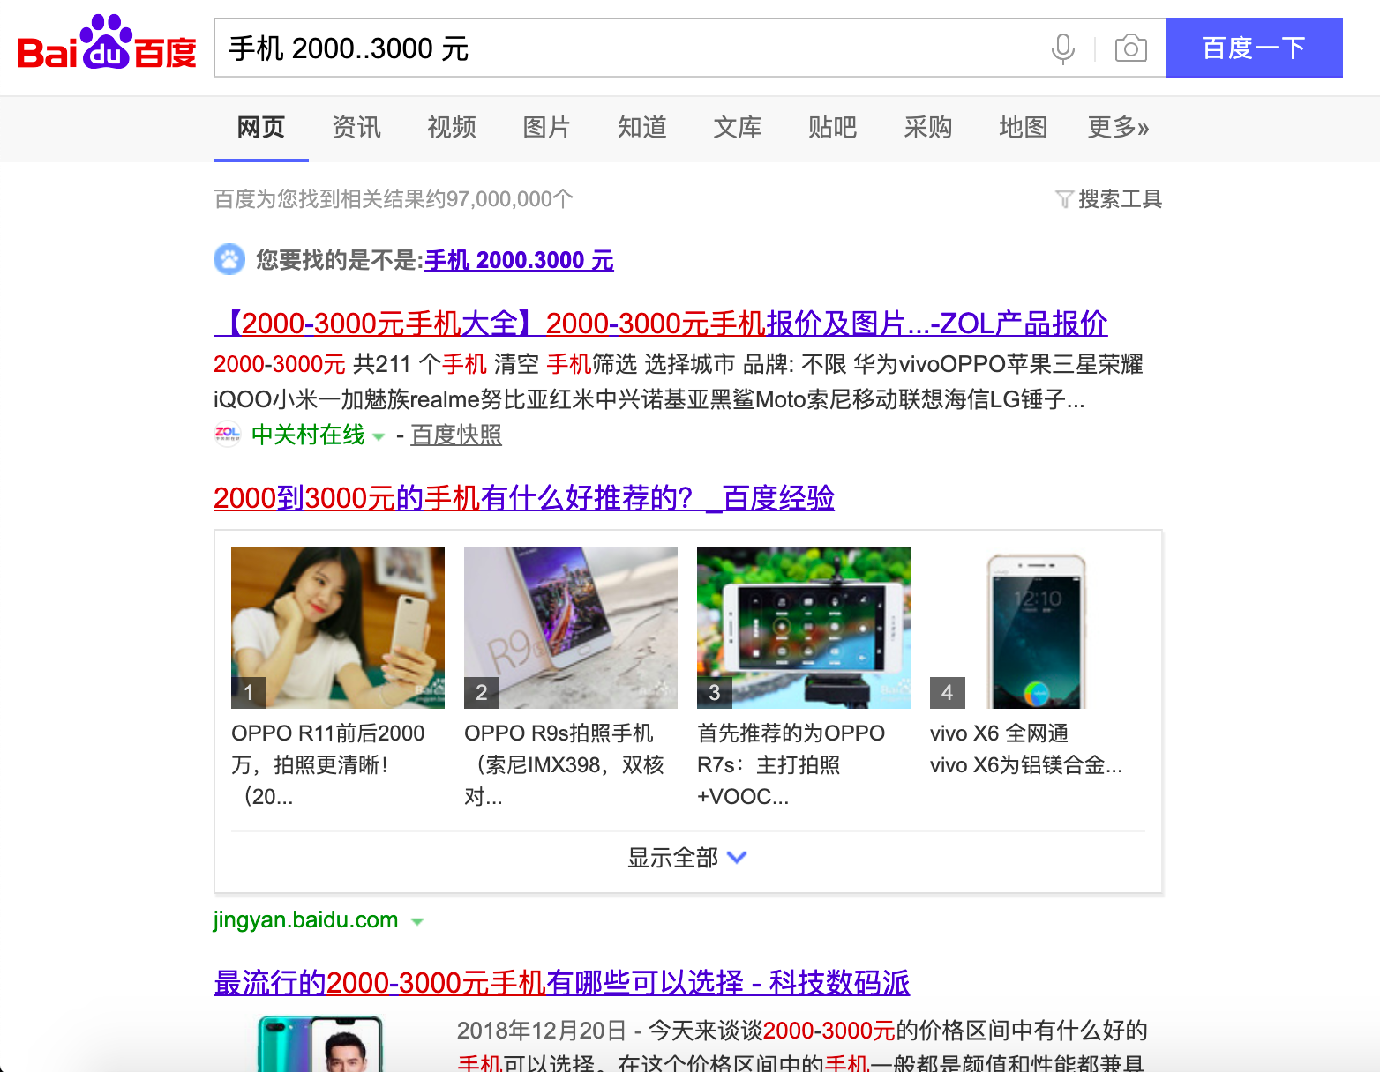1380x1072 pixels.
Task: Open 搜索工具 search tools
Action: pos(1109,199)
